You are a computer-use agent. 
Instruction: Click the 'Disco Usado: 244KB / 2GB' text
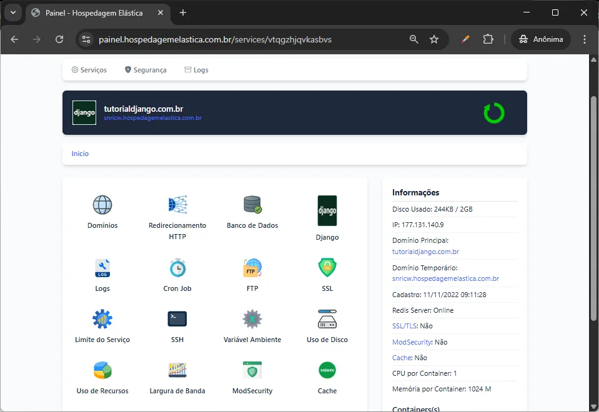432,209
